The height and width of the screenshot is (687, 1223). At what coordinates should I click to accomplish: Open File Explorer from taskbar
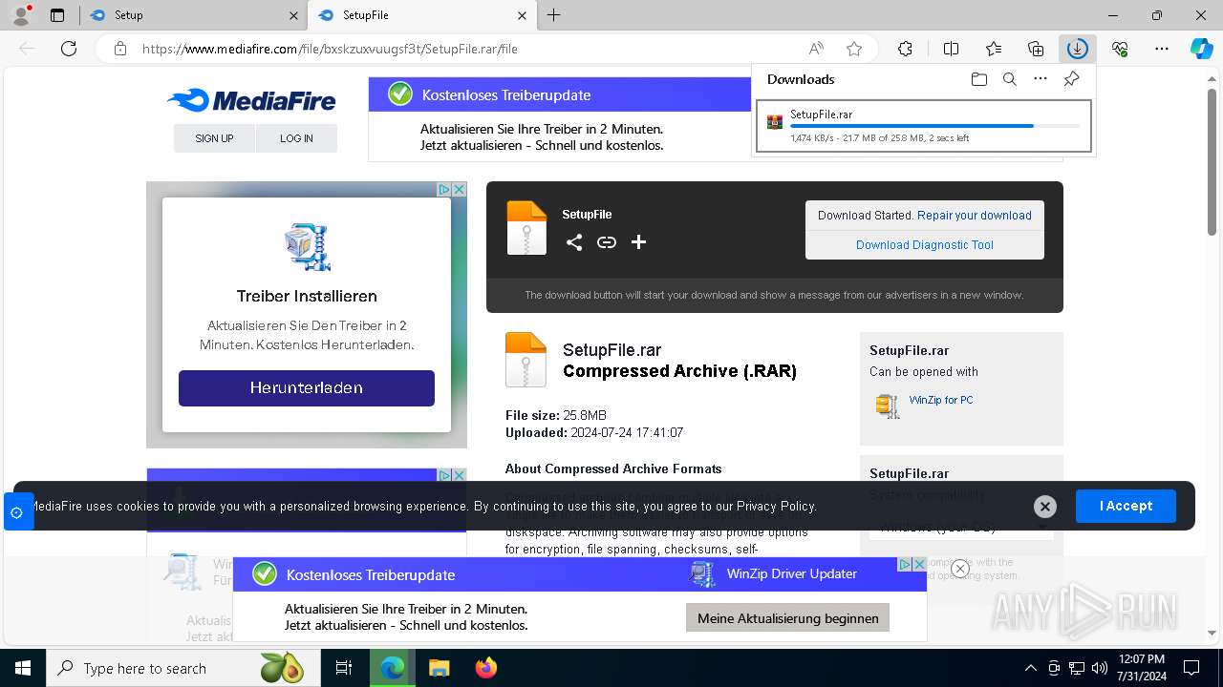coord(439,668)
